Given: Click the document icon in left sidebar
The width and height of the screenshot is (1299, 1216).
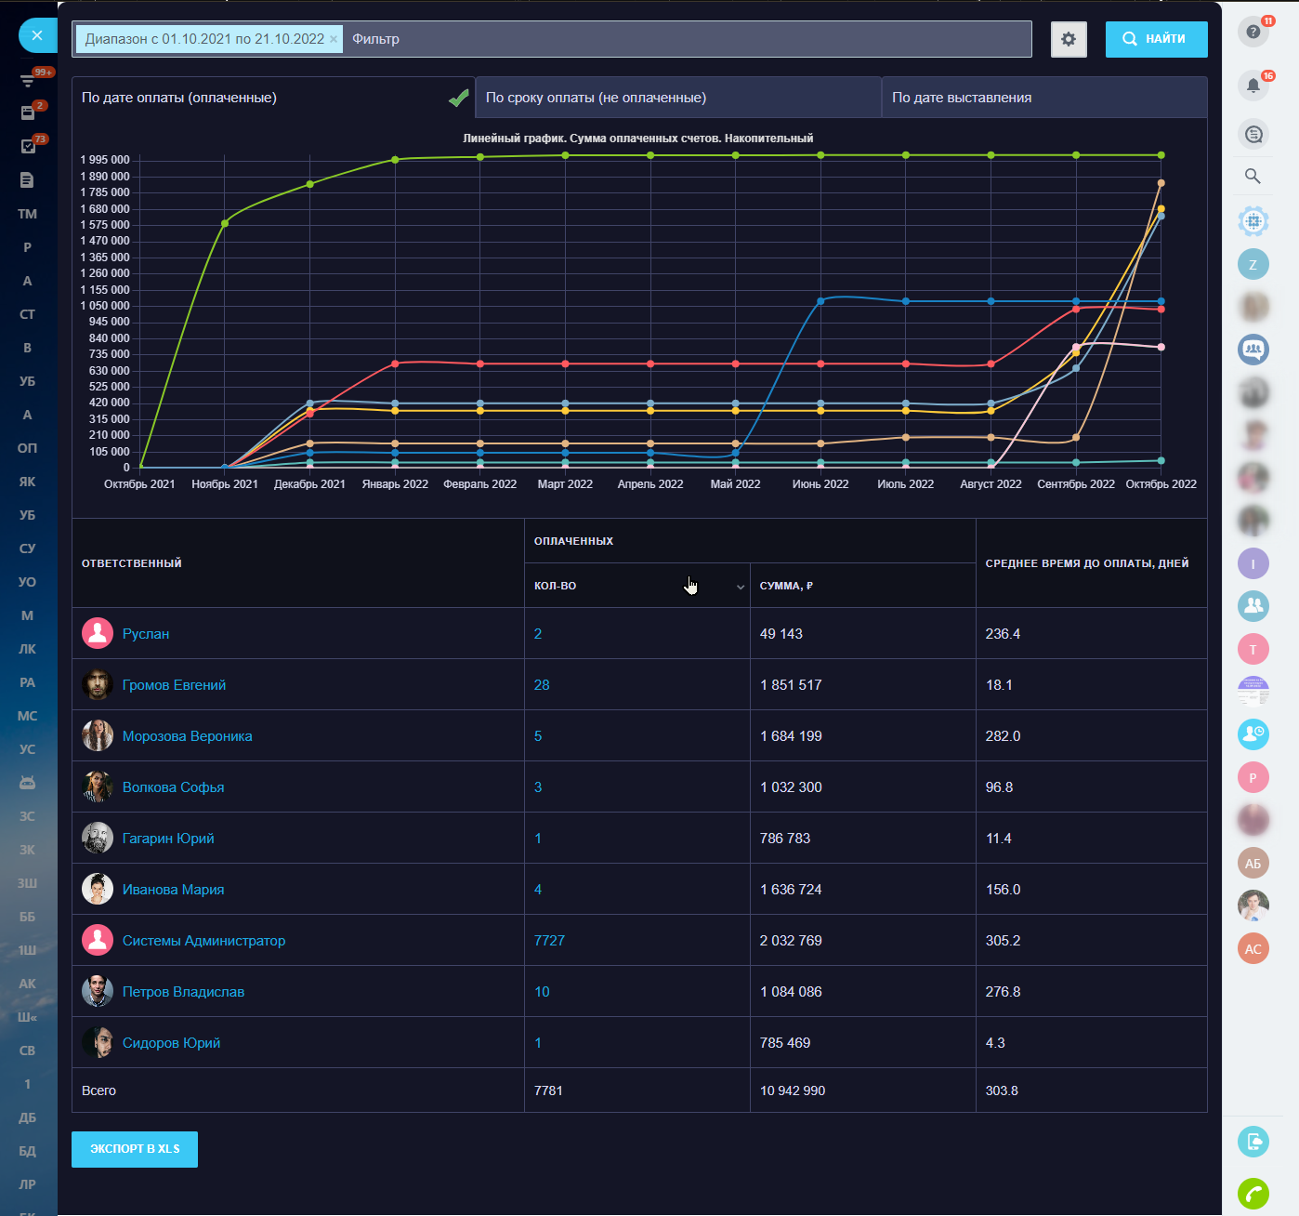Looking at the screenshot, I should click(27, 179).
